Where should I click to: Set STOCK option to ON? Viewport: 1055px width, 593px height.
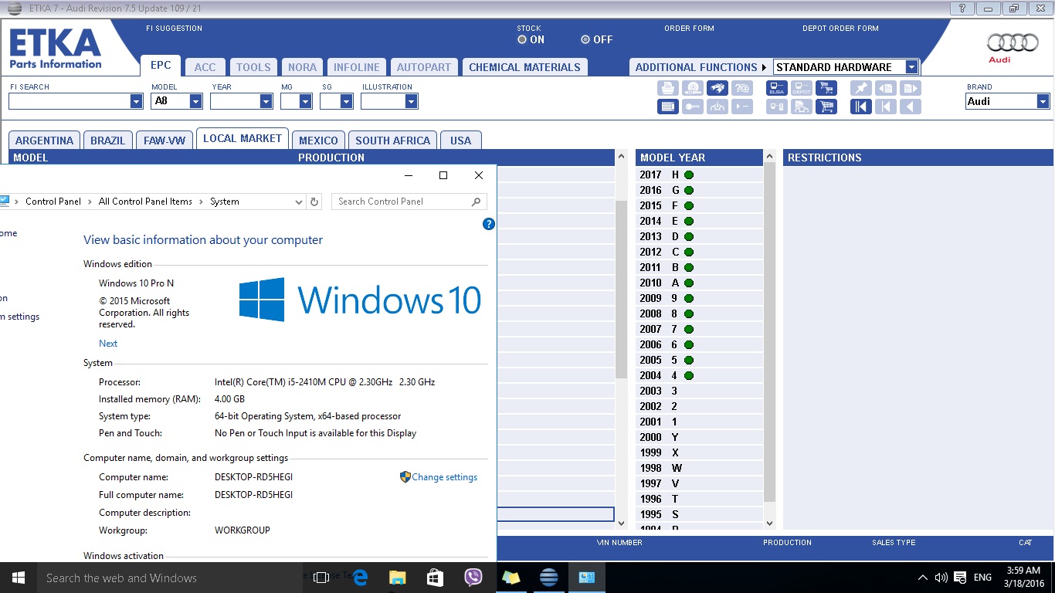point(523,39)
